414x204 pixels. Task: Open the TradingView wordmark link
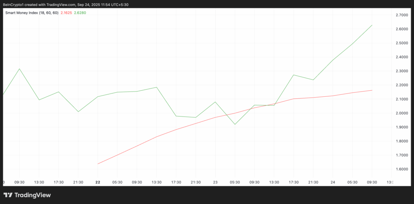click(32, 195)
